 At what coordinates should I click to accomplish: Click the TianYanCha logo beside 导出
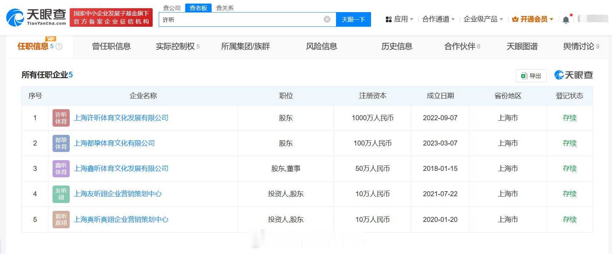[x=573, y=75]
